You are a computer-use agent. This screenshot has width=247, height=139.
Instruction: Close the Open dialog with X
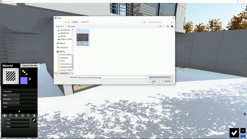(173, 18)
